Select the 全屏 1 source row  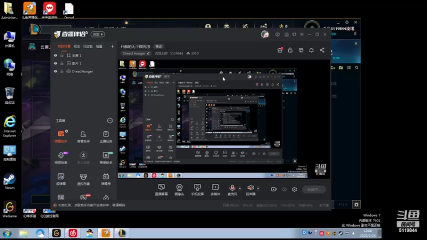click(84, 55)
